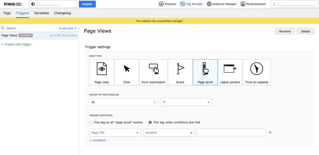The height and width of the screenshot is (155, 319).
Task: Select the Click event type
Action: point(126,72)
